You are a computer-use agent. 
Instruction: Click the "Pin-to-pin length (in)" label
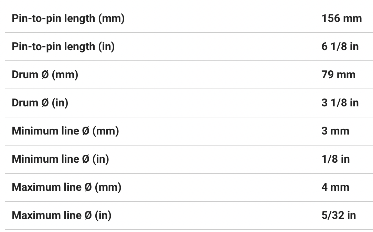coord(63,47)
